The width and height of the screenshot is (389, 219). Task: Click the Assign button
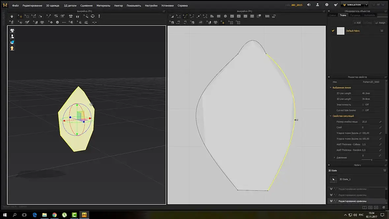pos(380,23)
